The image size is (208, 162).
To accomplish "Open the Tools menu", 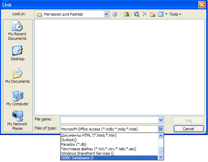I will (175, 14).
